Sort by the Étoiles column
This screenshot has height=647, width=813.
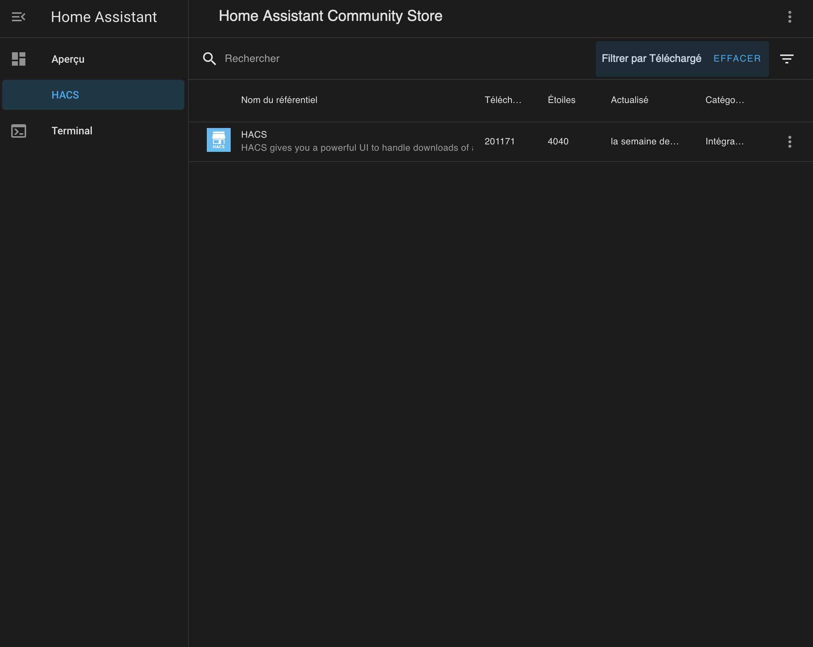click(561, 100)
